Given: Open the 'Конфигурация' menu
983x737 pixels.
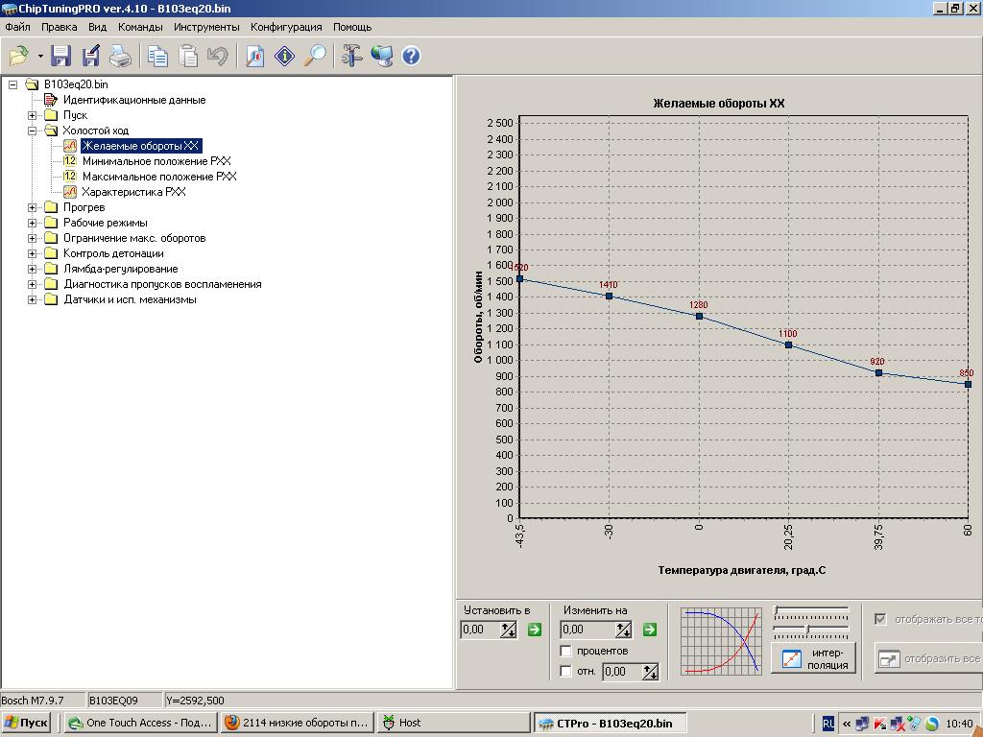Looking at the screenshot, I should [x=286, y=28].
